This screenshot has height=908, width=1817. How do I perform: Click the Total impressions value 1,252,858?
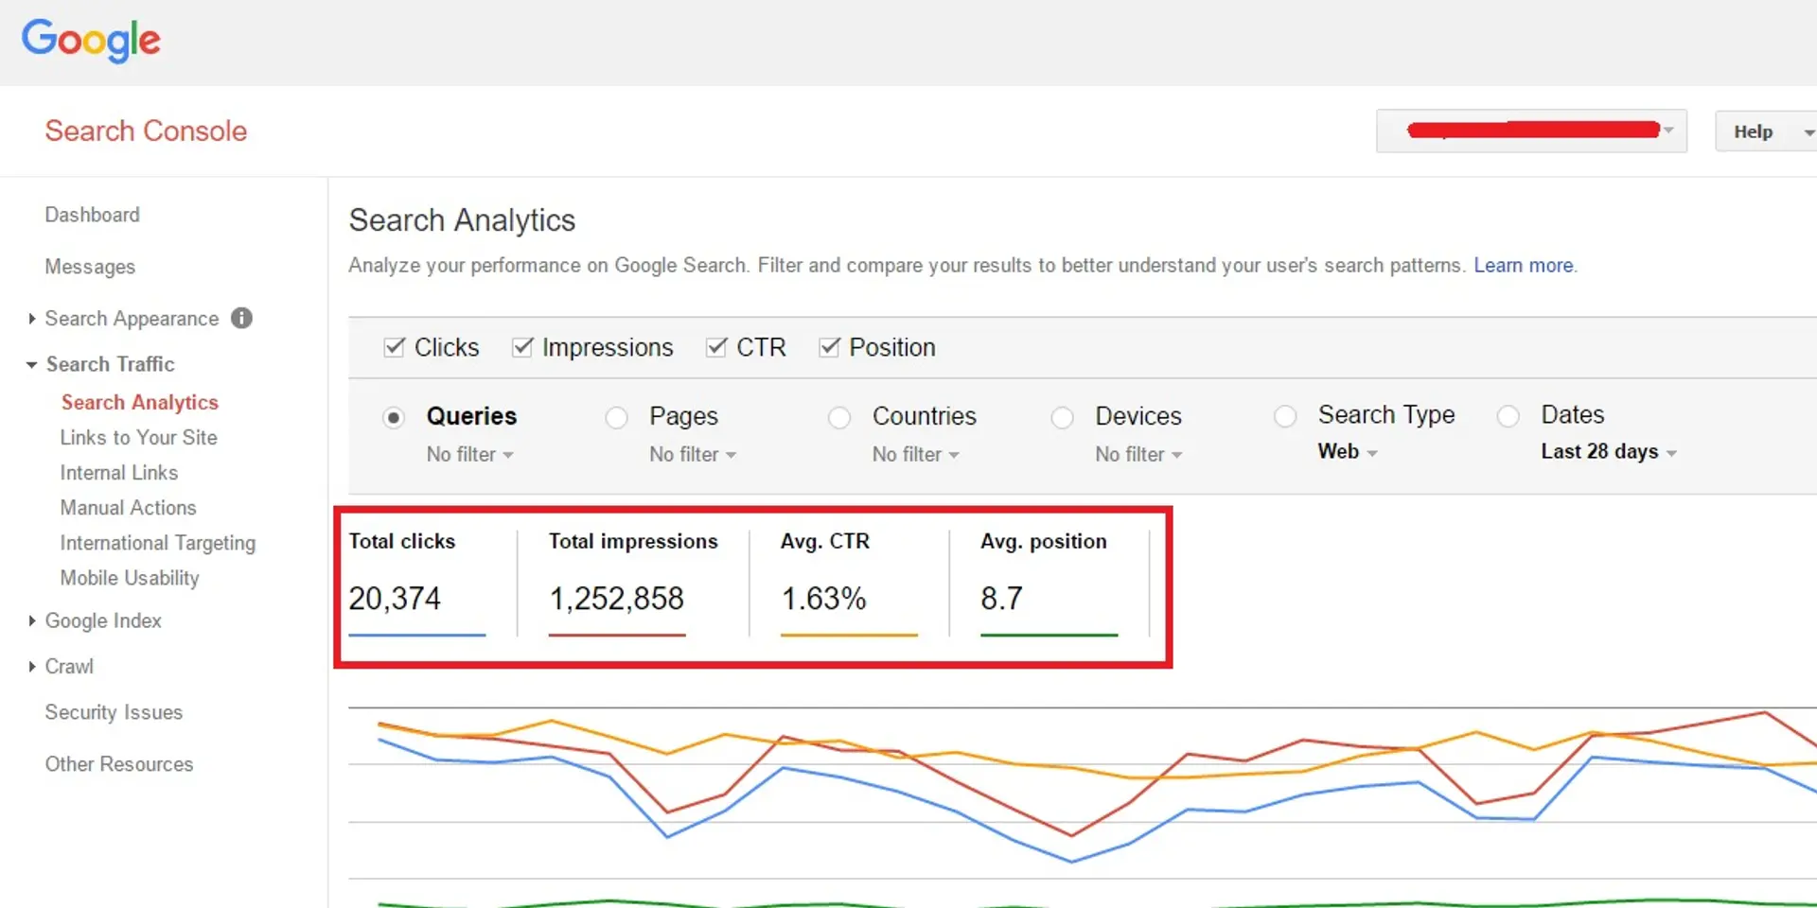[617, 599]
